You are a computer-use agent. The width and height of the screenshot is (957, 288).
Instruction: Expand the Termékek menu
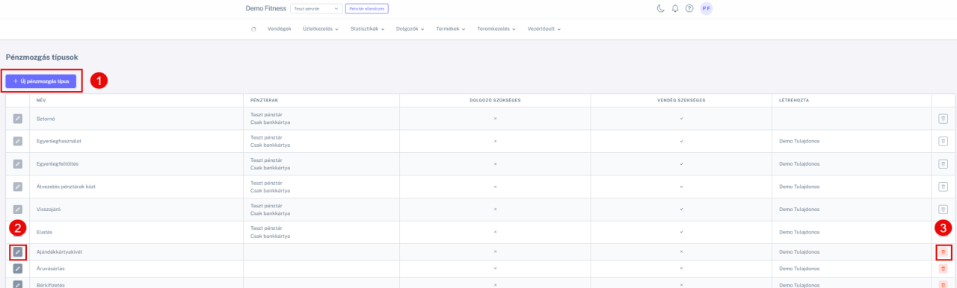point(451,28)
